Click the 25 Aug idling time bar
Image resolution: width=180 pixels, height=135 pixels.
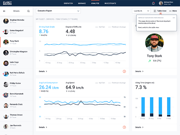[x=151, y=107]
